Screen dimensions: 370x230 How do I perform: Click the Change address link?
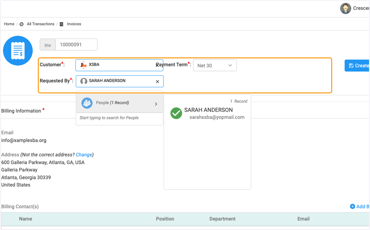84,155
